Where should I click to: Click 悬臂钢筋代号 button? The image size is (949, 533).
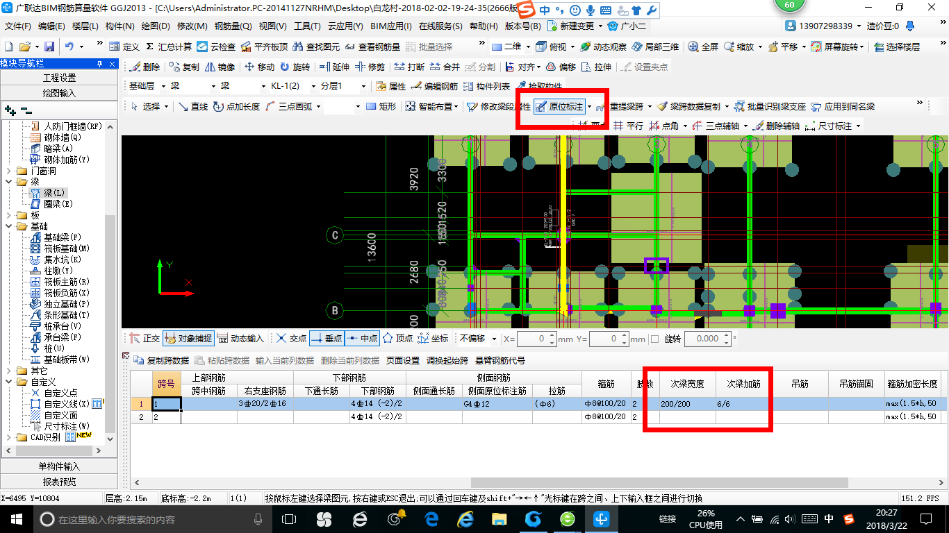click(x=500, y=361)
